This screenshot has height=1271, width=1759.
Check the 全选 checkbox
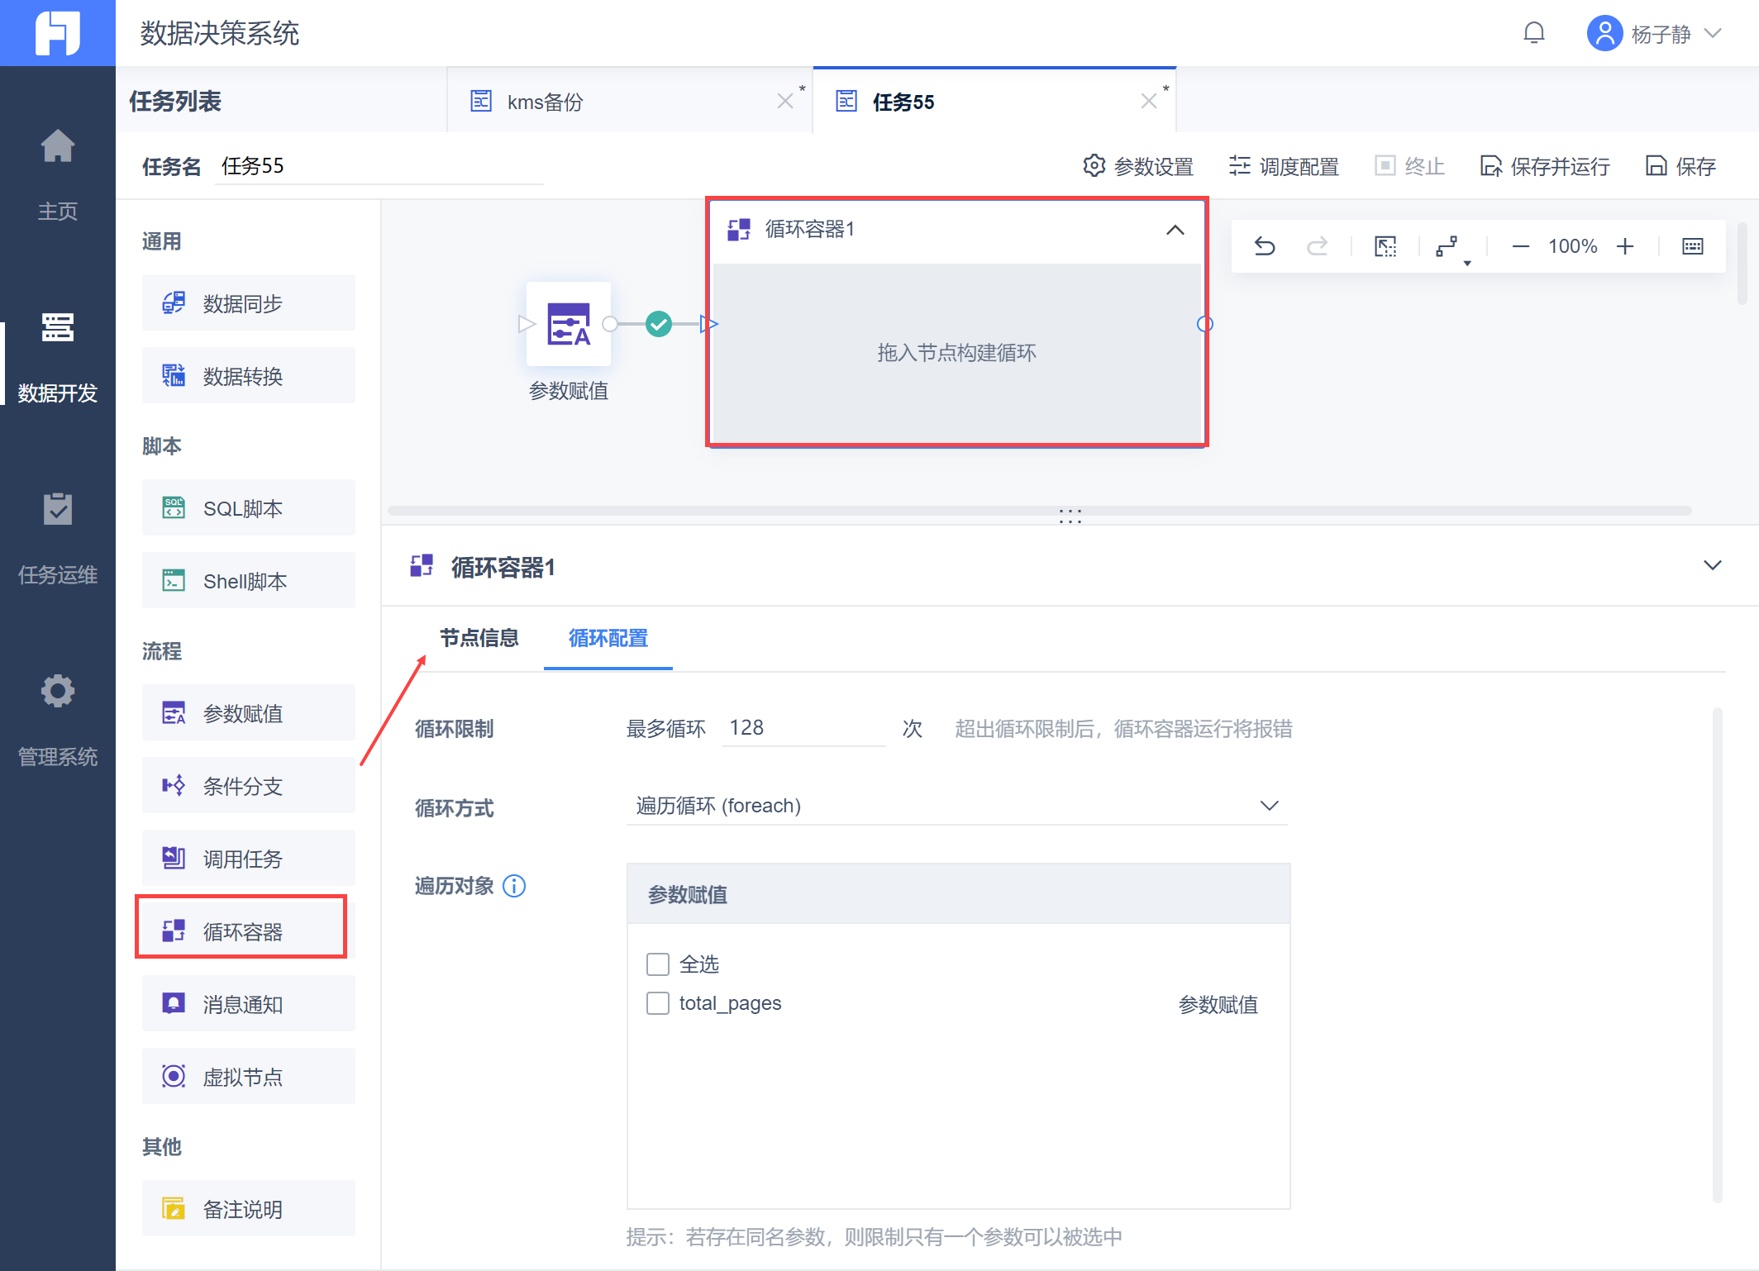[x=658, y=964]
